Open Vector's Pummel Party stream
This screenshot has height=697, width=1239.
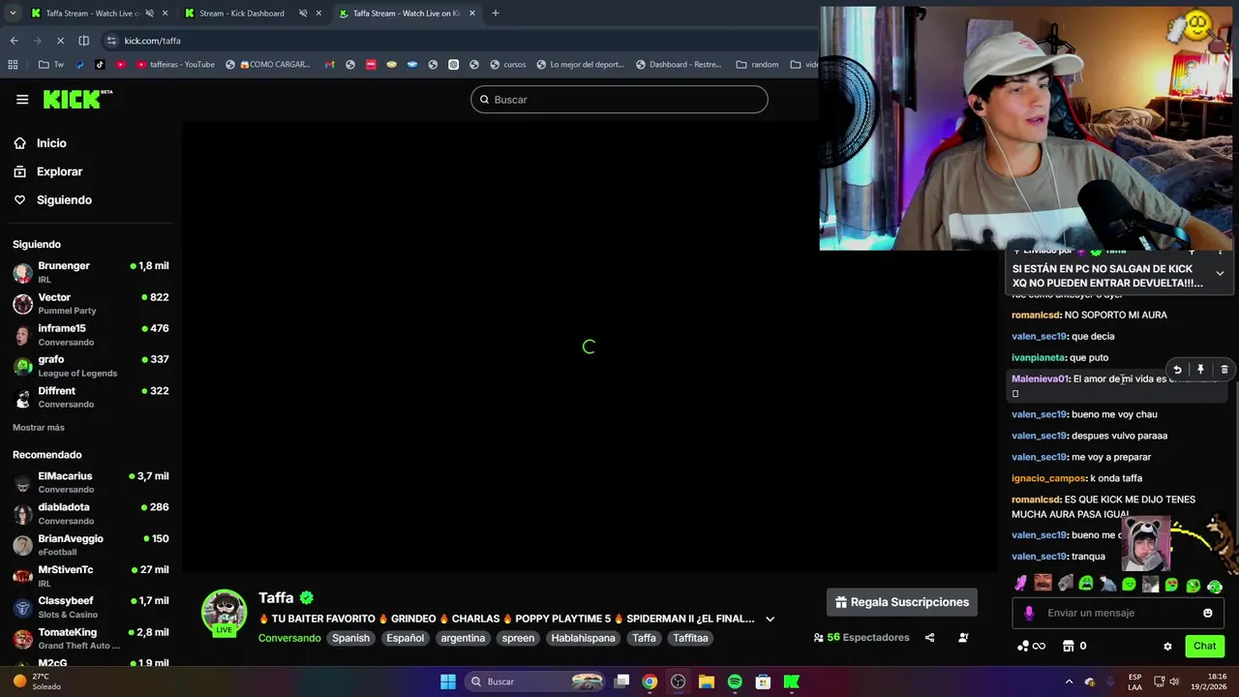[x=91, y=304]
